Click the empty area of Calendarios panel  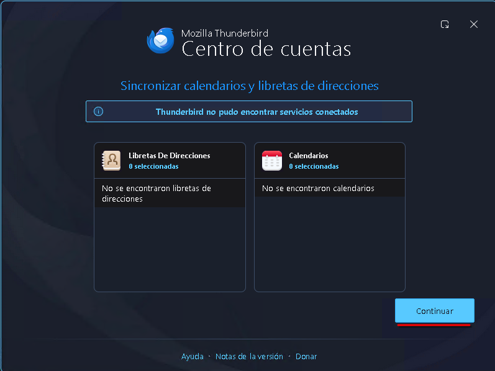[x=329, y=248]
